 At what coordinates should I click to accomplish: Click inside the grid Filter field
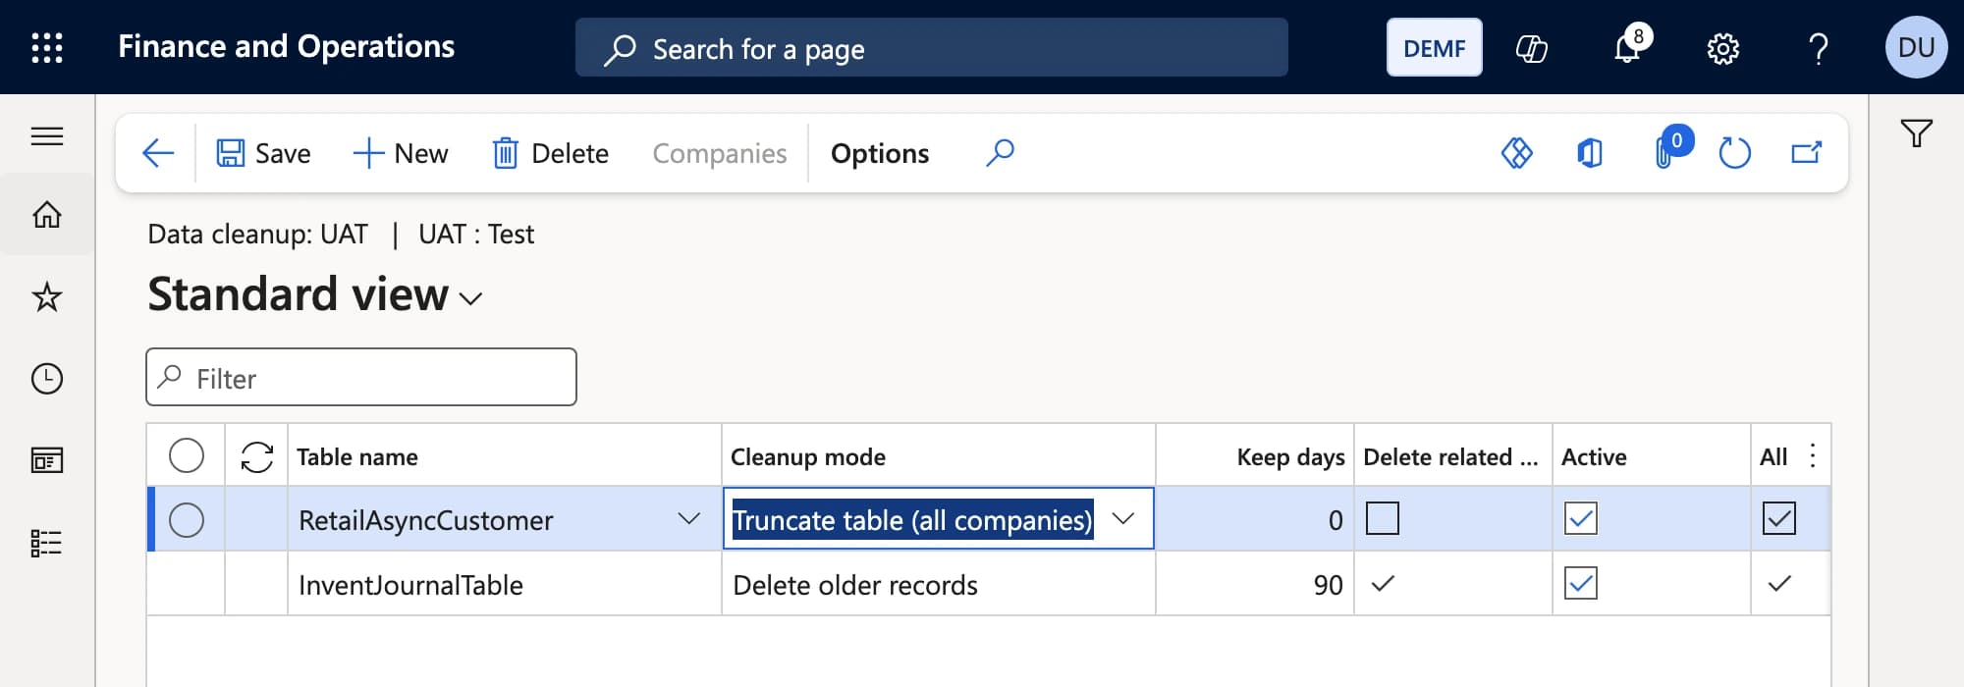361,377
